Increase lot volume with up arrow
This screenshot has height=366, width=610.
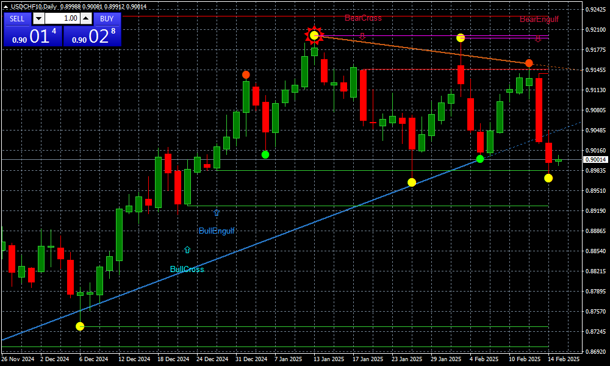(85, 18)
